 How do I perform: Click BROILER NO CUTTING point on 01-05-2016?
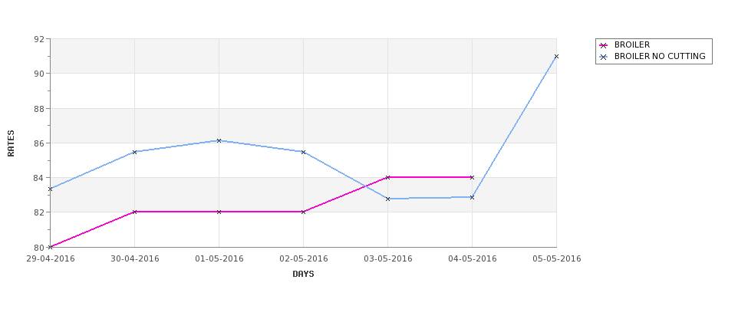tap(219, 140)
